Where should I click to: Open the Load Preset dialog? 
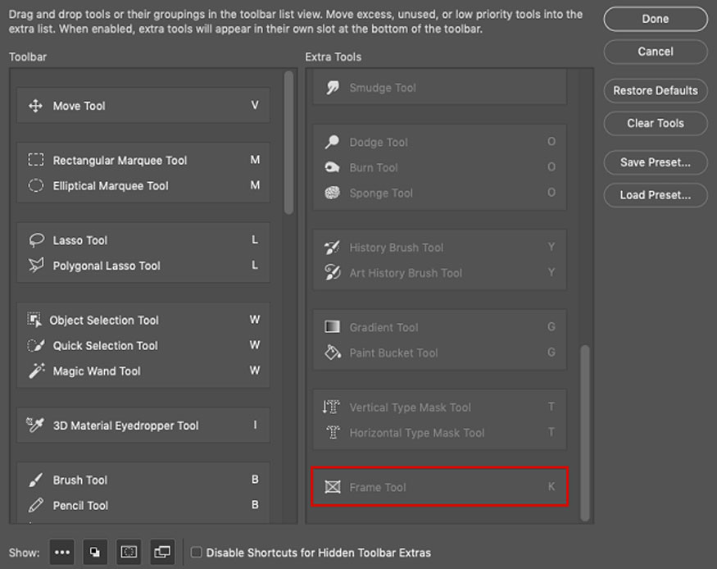[x=655, y=195]
